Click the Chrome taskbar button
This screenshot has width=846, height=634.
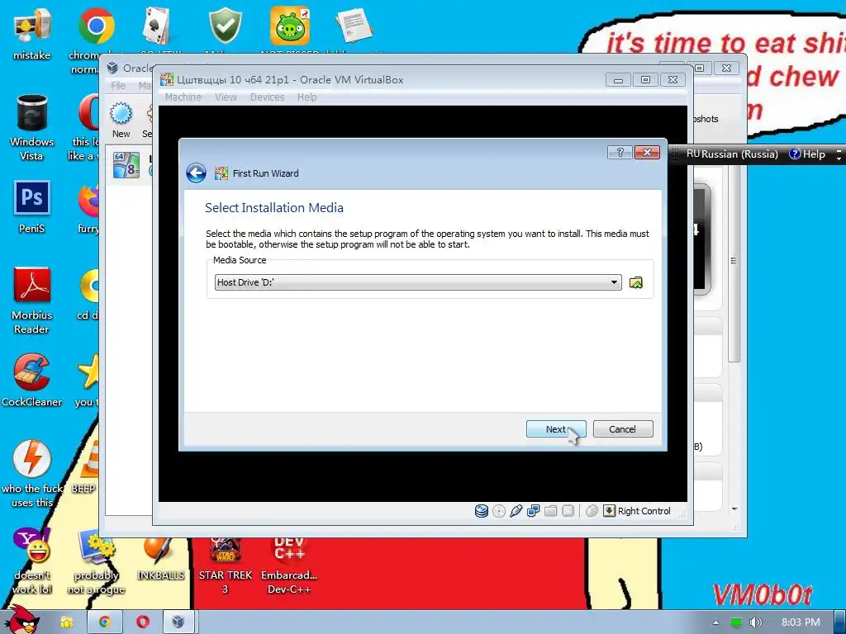tap(104, 622)
